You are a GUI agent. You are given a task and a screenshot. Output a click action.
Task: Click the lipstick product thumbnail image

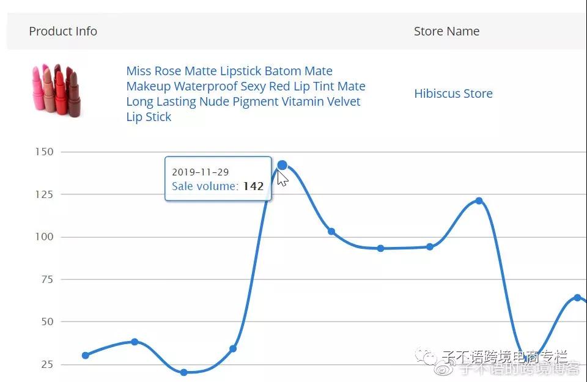click(x=56, y=90)
